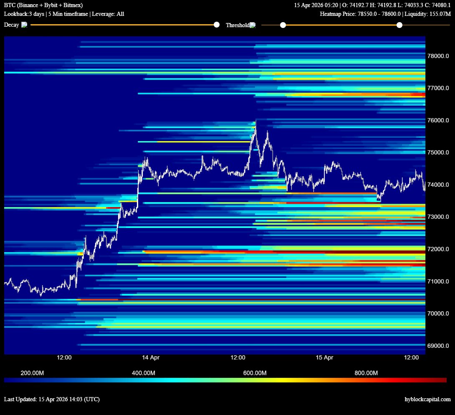Click the info icon beside Threshold
This screenshot has height=415, width=455.
253,25
